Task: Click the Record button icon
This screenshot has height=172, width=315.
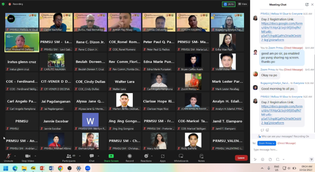Action: [x=130, y=156]
